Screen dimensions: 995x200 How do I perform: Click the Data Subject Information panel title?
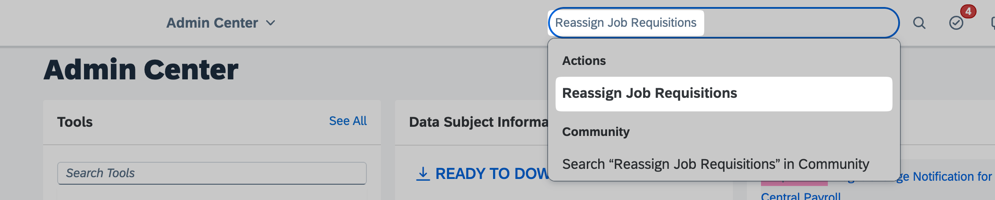[479, 122]
